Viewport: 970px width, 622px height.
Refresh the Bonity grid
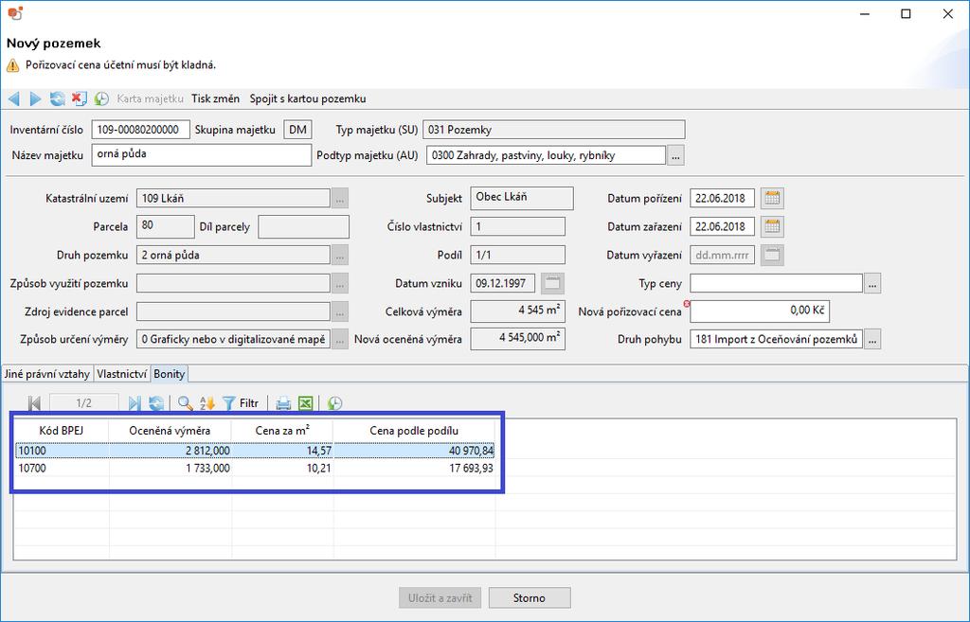tap(156, 403)
